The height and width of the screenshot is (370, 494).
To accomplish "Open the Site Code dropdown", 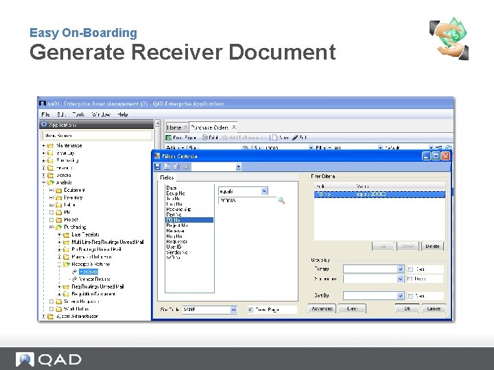I will pos(233,310).
